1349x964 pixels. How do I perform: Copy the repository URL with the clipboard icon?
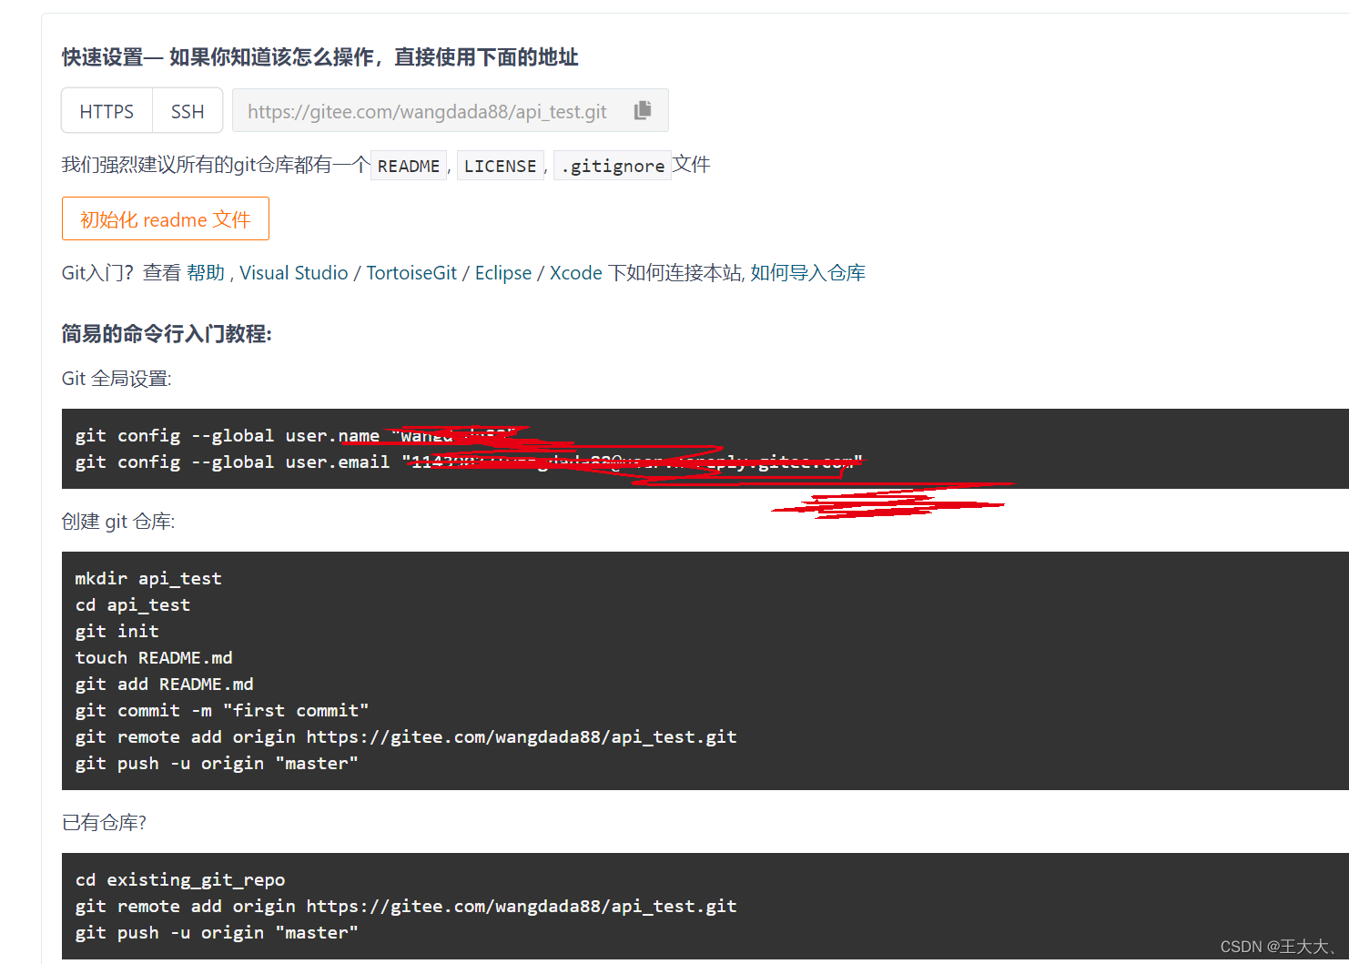click(x=643, y=110)
